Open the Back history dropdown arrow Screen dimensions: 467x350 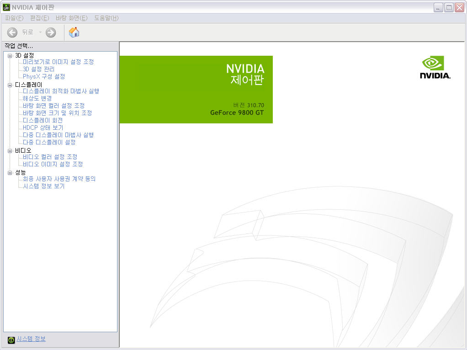point(40,32)
